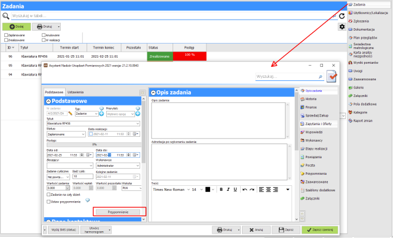Tick the Zaplanowane filter checkbox
The image size is (393, 238).
[6, 35]
